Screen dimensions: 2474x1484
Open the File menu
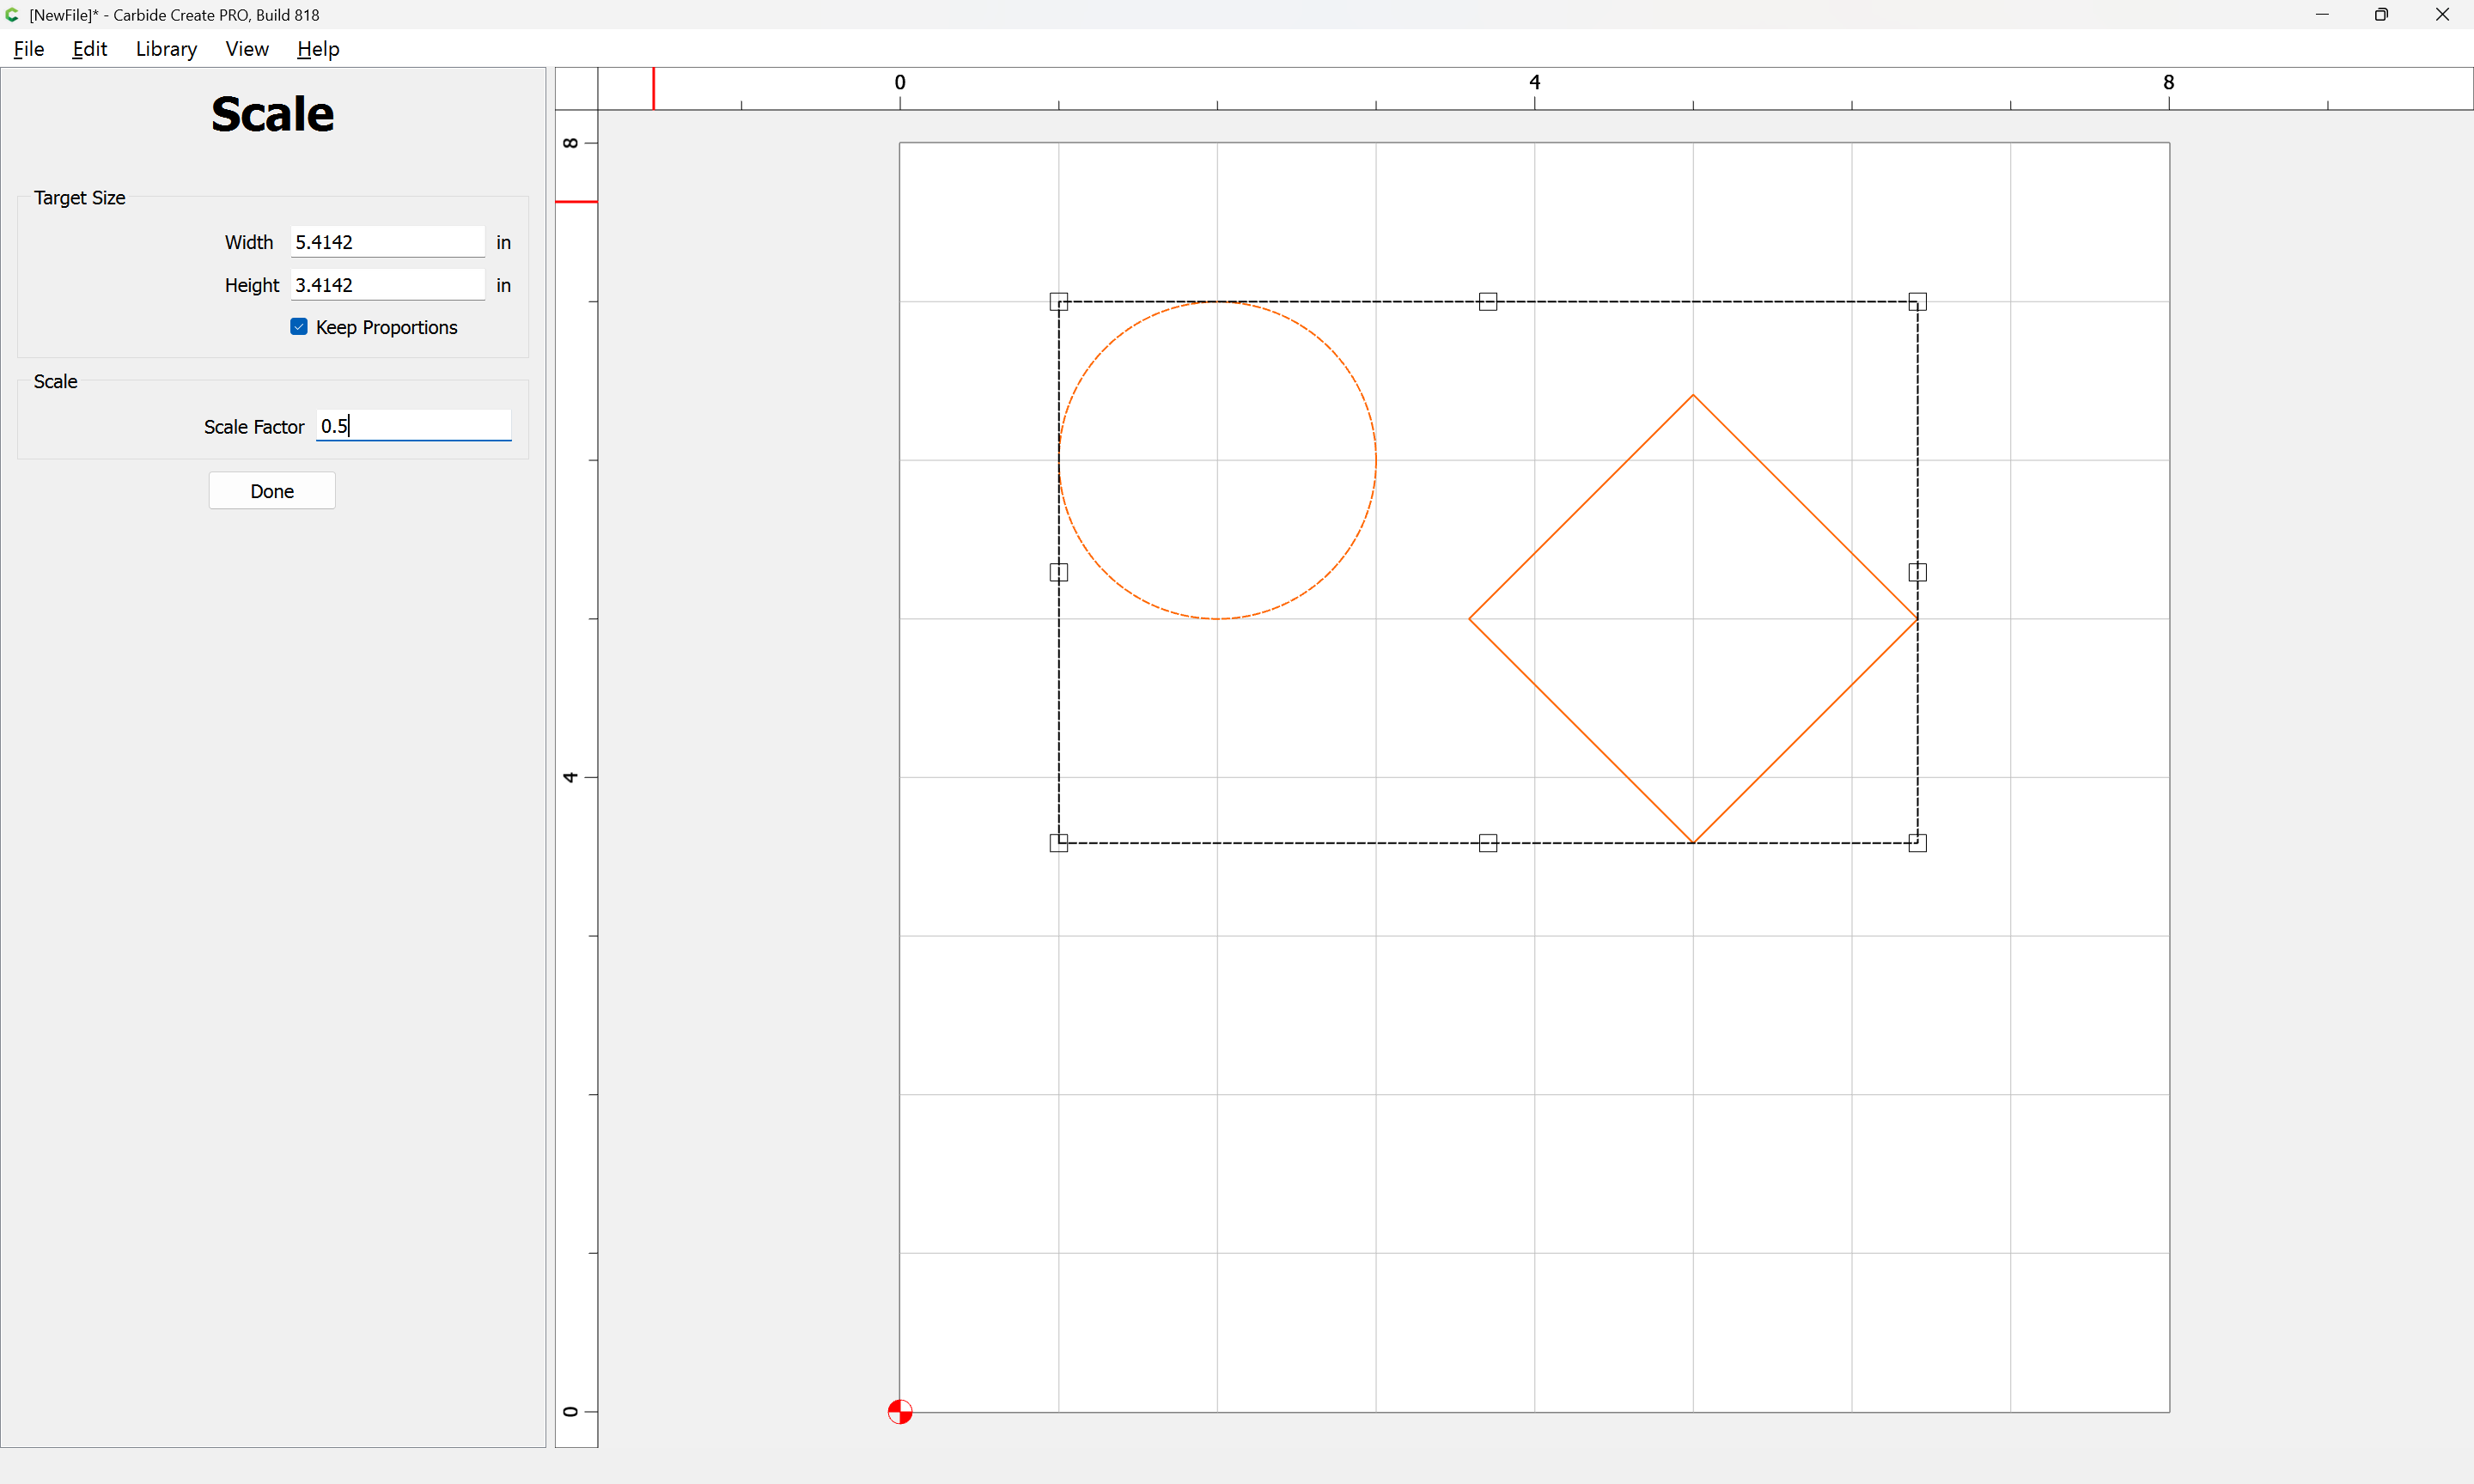(x=29, y=49)
